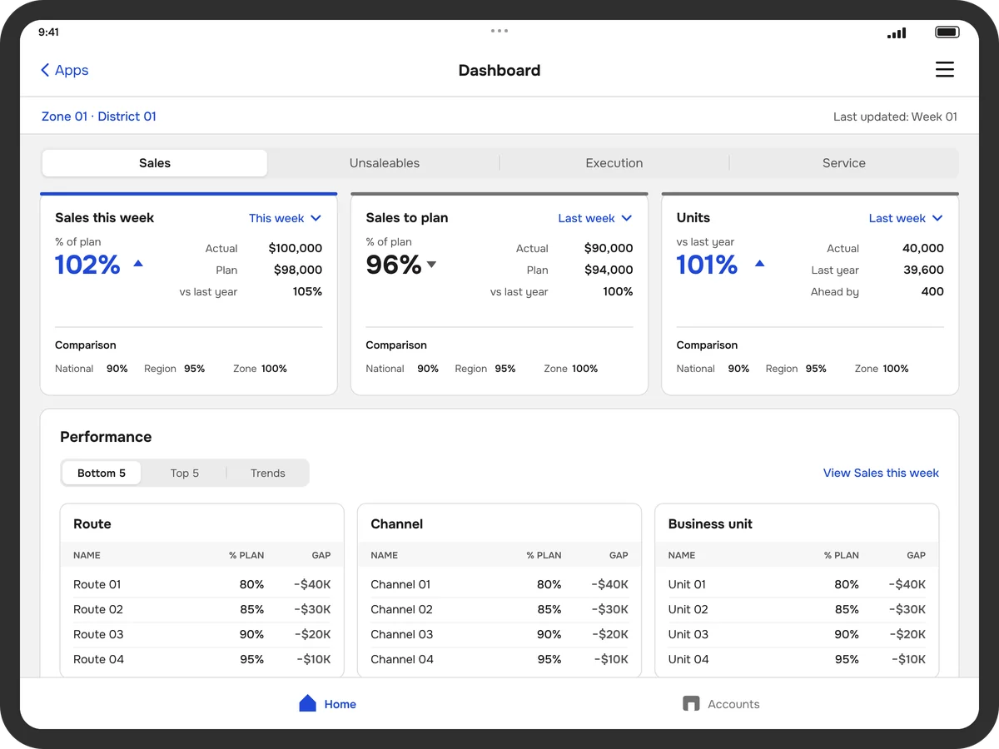This screenshot has height=749, width=999.
Task: Open the hamburger menu icon
Action: click(x=944, y=70)
